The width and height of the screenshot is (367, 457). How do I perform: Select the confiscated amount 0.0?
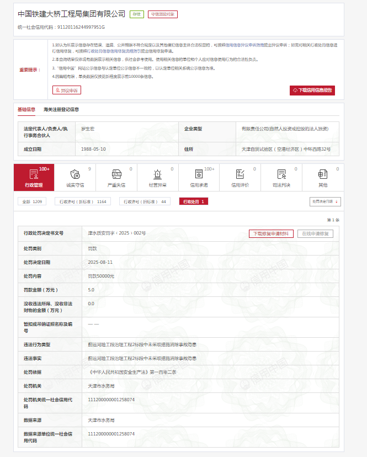(91, 304)
